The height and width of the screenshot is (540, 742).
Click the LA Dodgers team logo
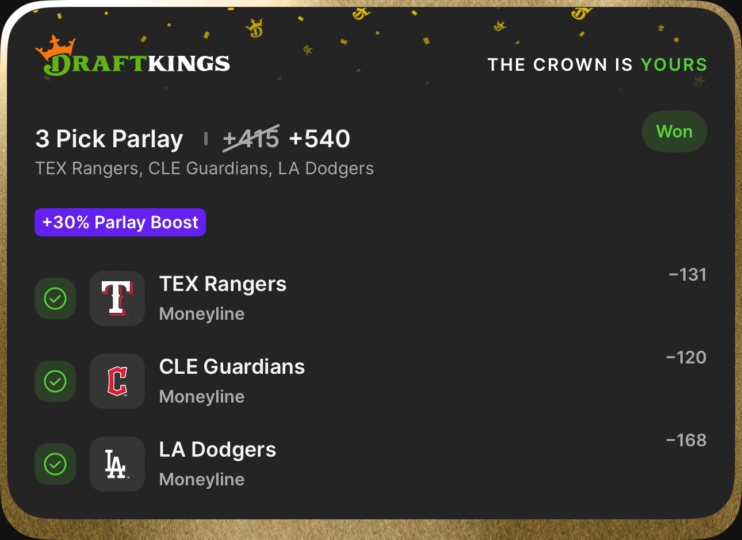(x=117, y=464)
